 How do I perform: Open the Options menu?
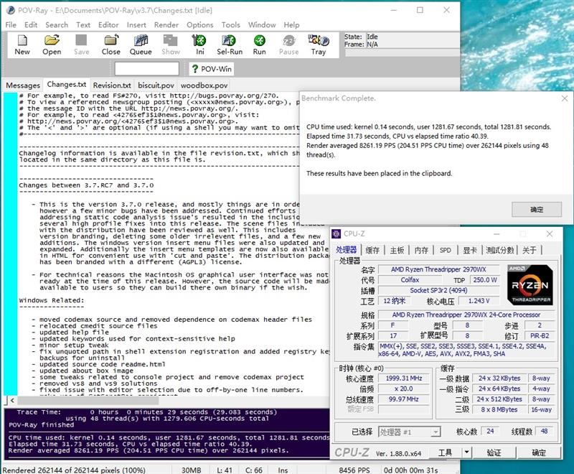coord(200,25)
